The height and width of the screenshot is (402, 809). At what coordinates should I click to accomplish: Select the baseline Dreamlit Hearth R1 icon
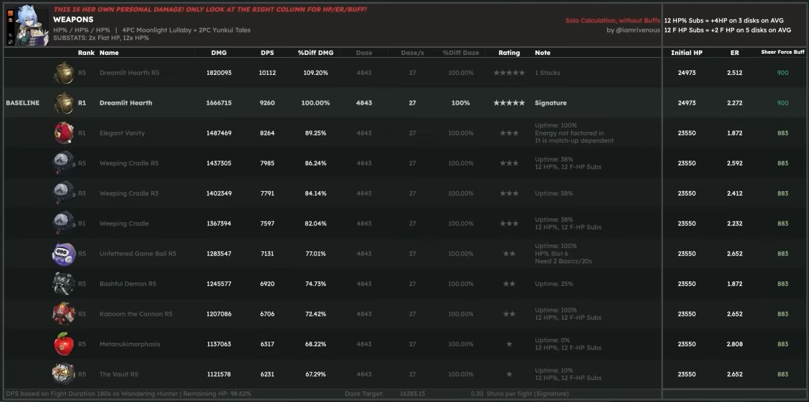[x=64, y=103]
